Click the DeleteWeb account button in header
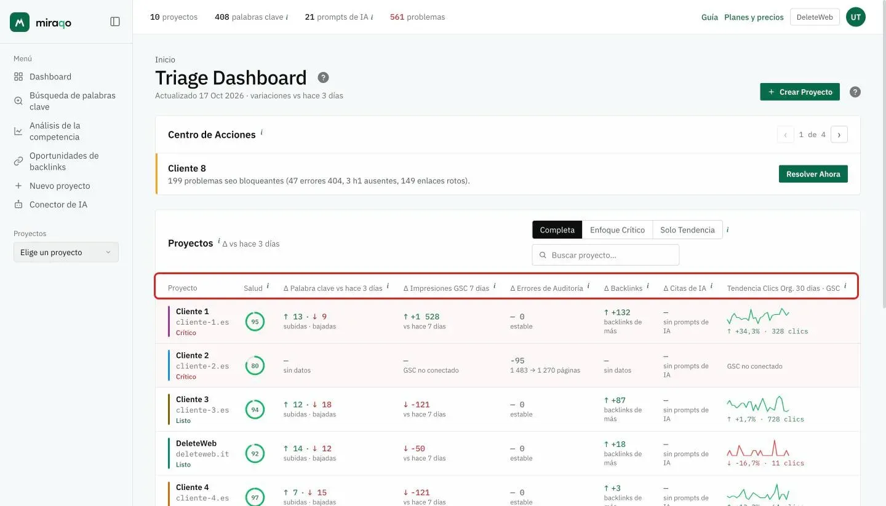Screen dimensions: 886x506 (815, 17)
